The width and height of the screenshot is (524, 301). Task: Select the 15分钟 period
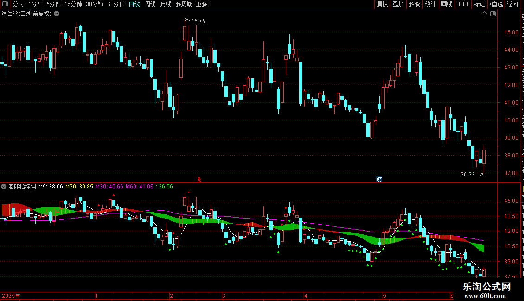coord(73,4)
